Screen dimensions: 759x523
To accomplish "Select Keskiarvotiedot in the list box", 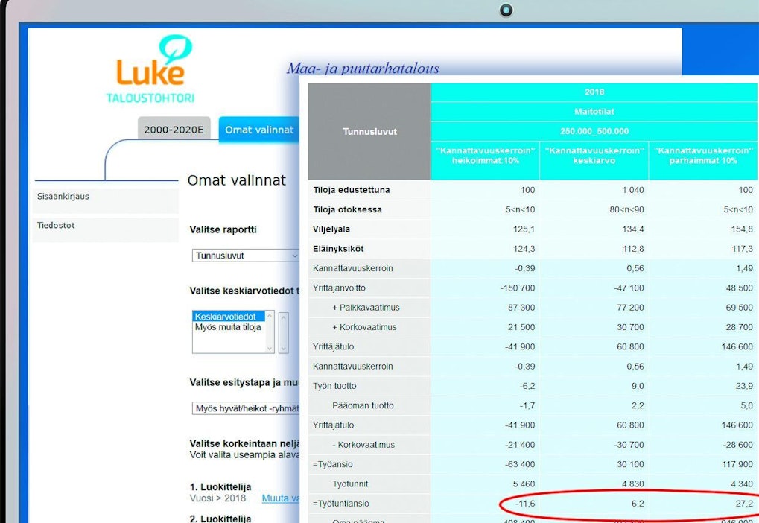I will click(225, 317).
